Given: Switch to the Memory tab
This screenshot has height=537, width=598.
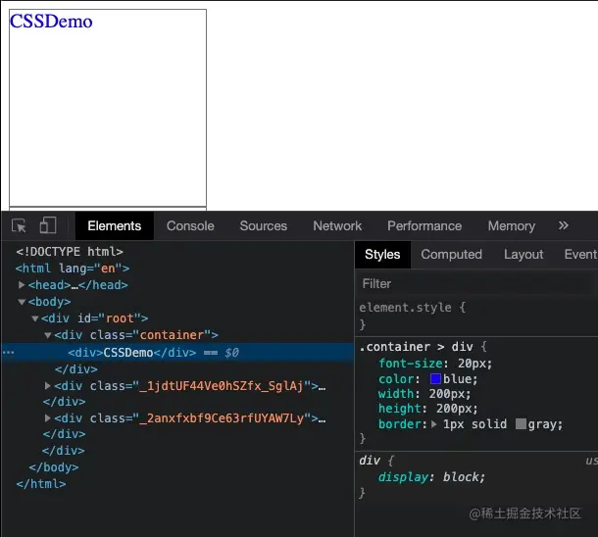Looking at the screenshot, I should click(512, 226).
